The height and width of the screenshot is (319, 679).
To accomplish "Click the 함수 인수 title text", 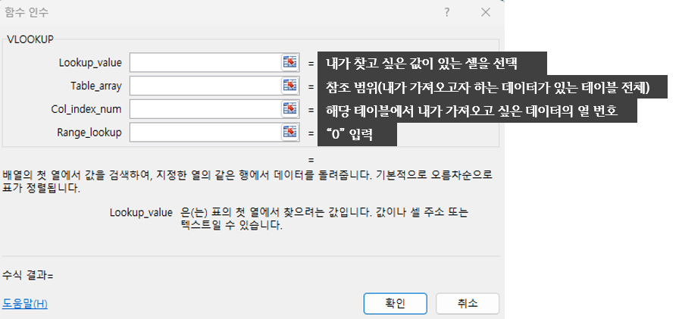I will click(27, 13).
